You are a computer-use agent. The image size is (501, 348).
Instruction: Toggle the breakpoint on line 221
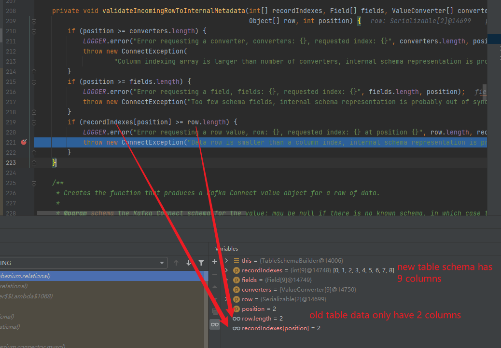click(x=24, y=142)
